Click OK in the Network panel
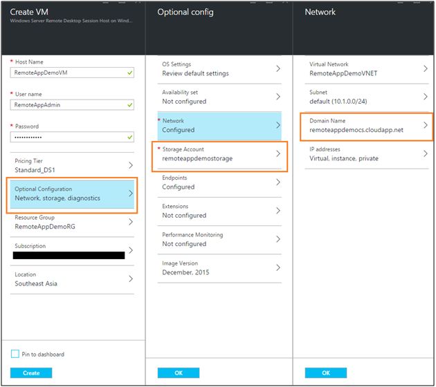Screen dimensions: 436x387 [x=326, y=372]
